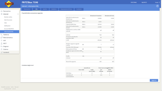Click the Record di supporto row label
The image size is (162, 91).
tap(71, 62)
